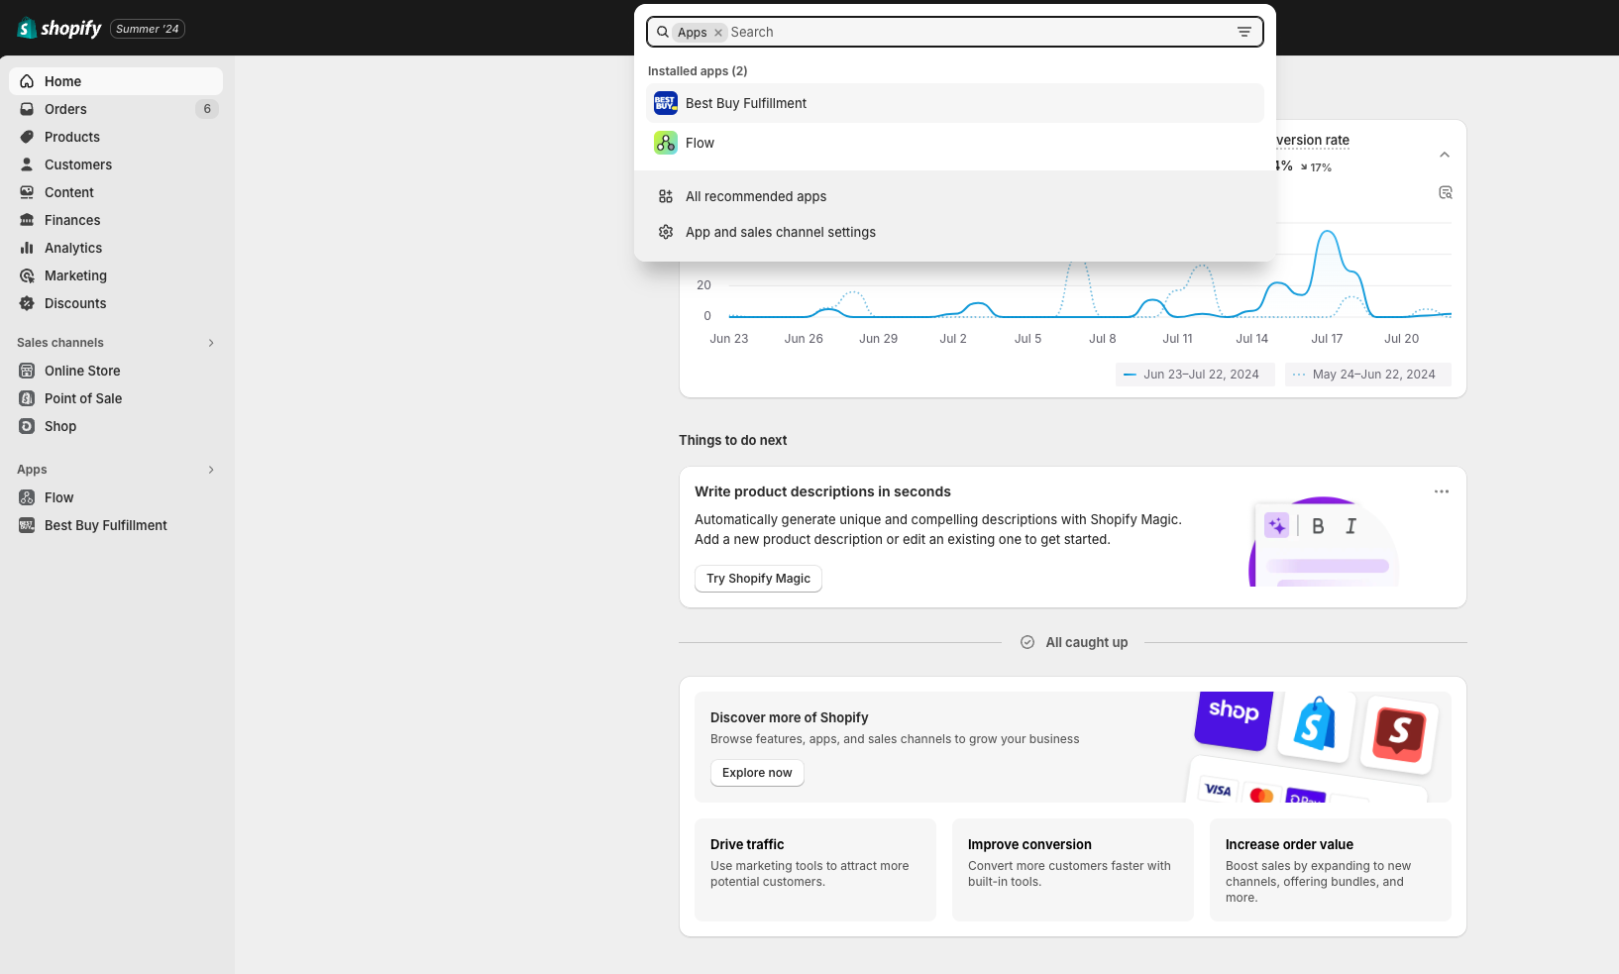
Task: Click the Point of Sale bag icon
Action: pyautogui.click(x=27, y=398)
